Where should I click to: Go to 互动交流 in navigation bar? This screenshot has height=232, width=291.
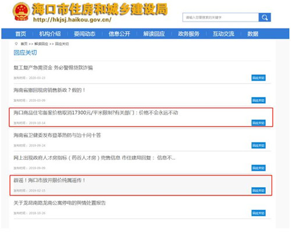(223, 34)
